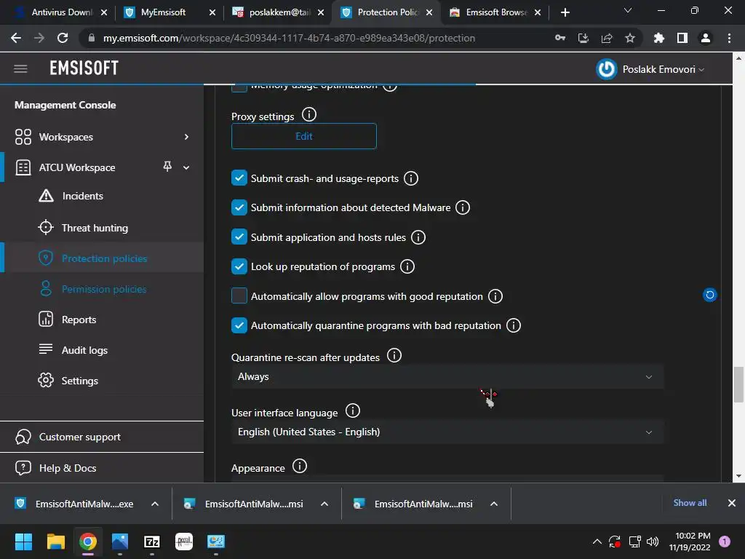The image size is (745, 559).
Task: Click the page vertical scrollbar thumb
Action: click(x=738, y=384)
